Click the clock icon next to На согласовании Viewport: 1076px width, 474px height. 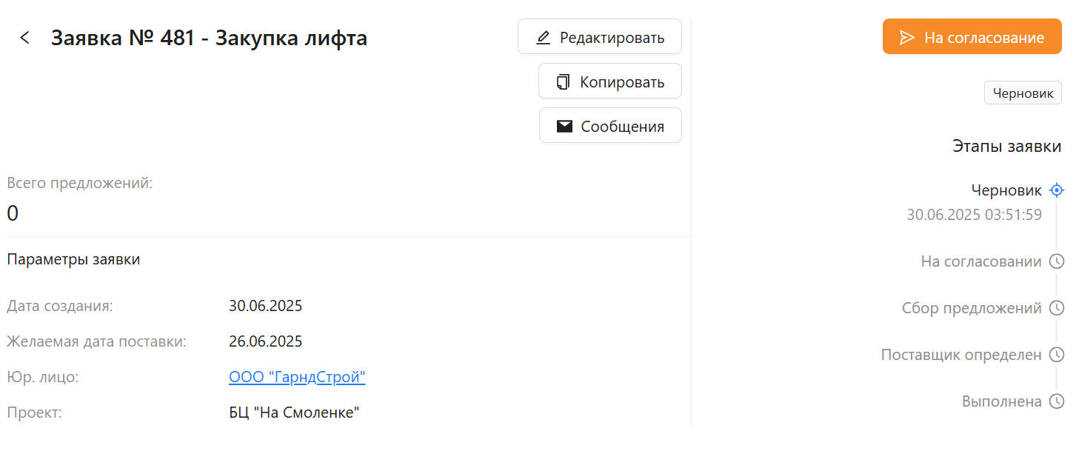[1057, 261]
